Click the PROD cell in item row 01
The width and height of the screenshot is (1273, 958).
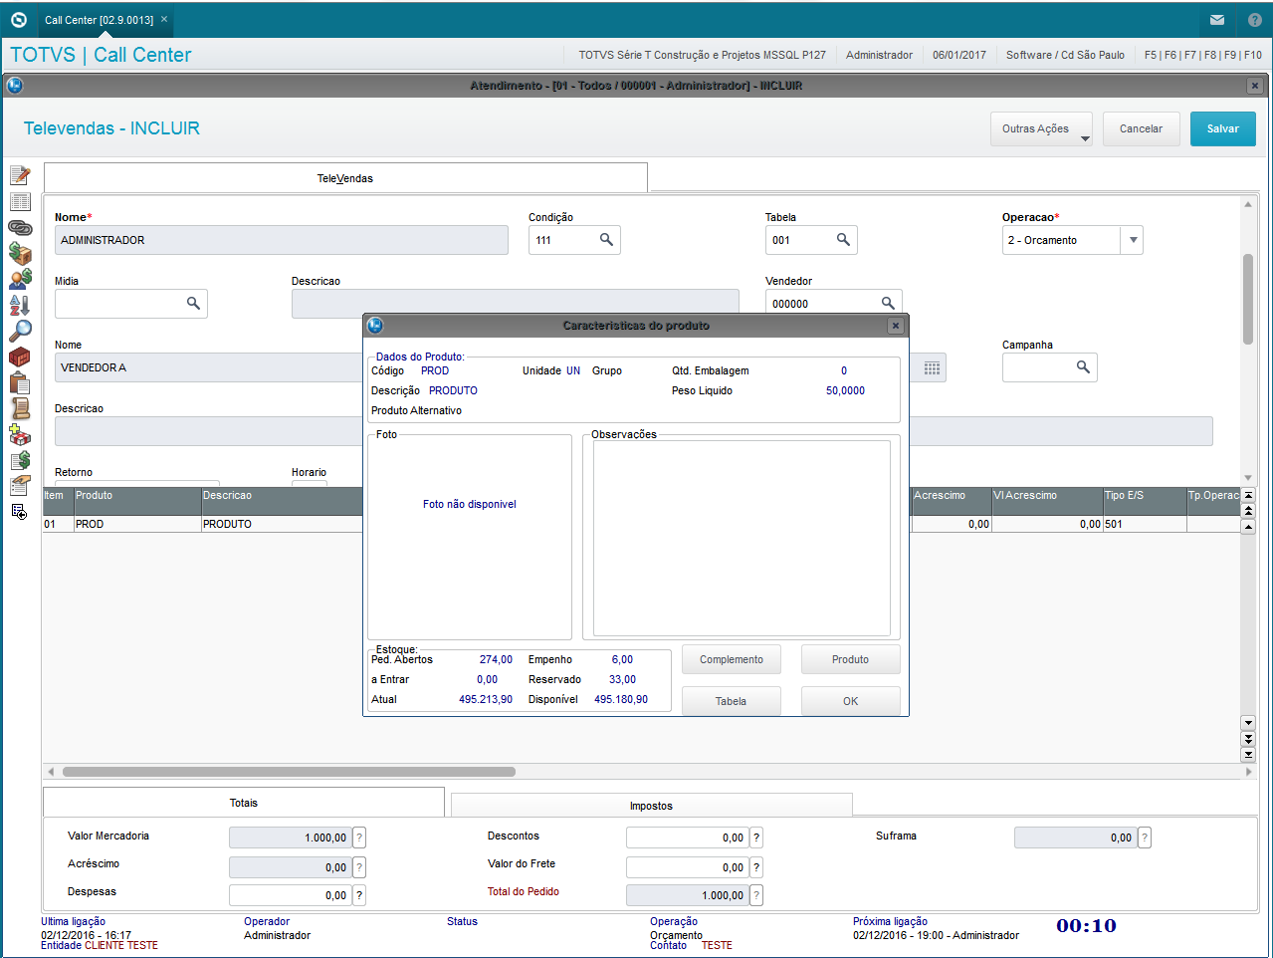pyautogui.click(x=138, y=524)
